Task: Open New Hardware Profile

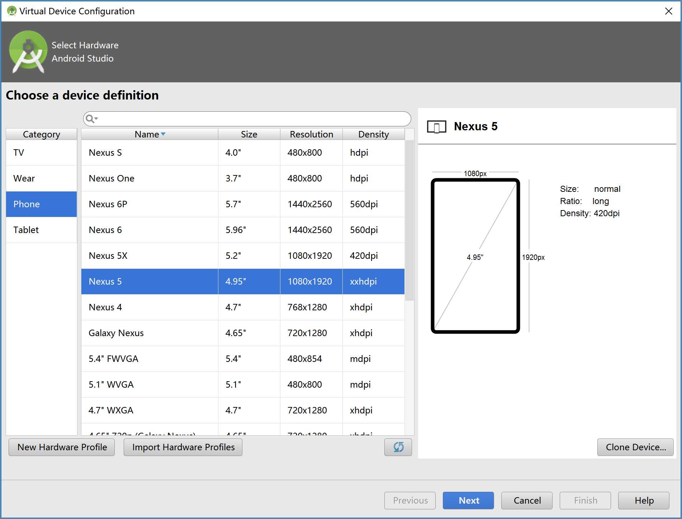Action: click(62, 447)
